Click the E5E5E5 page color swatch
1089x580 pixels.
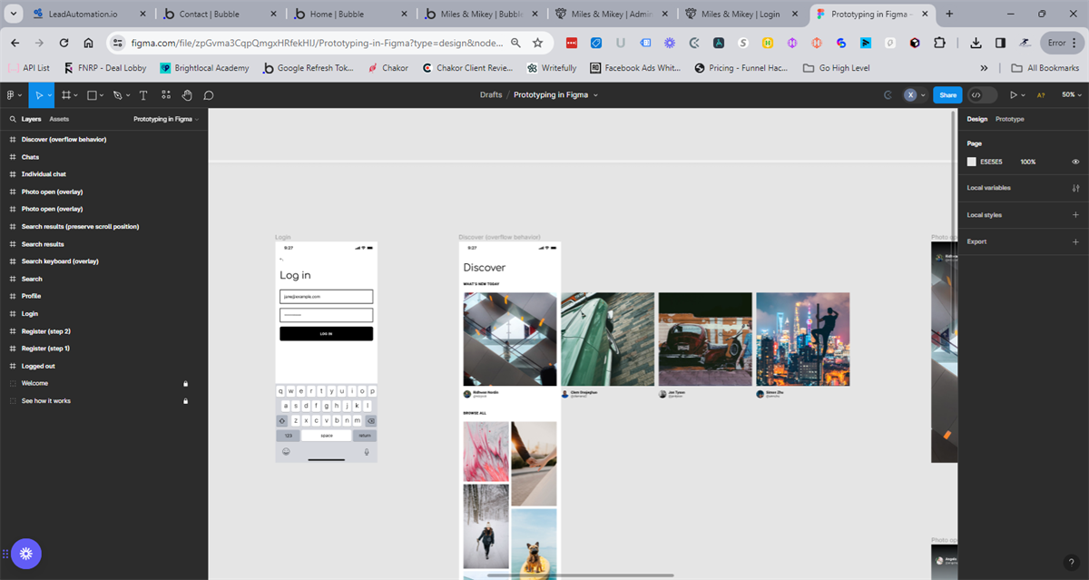972,162
